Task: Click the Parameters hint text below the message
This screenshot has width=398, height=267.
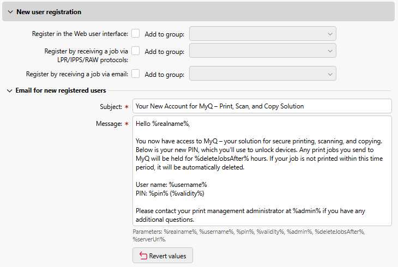Action: 249,235
